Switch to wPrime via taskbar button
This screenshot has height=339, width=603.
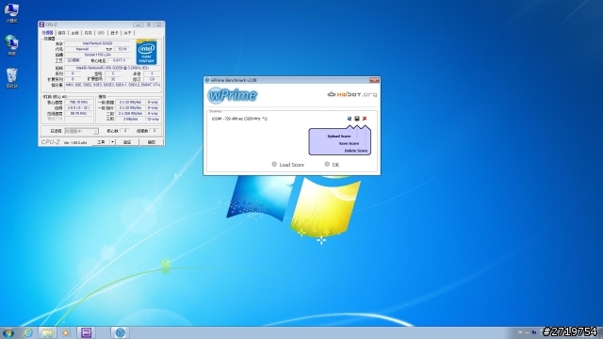[x=120, y=332]
